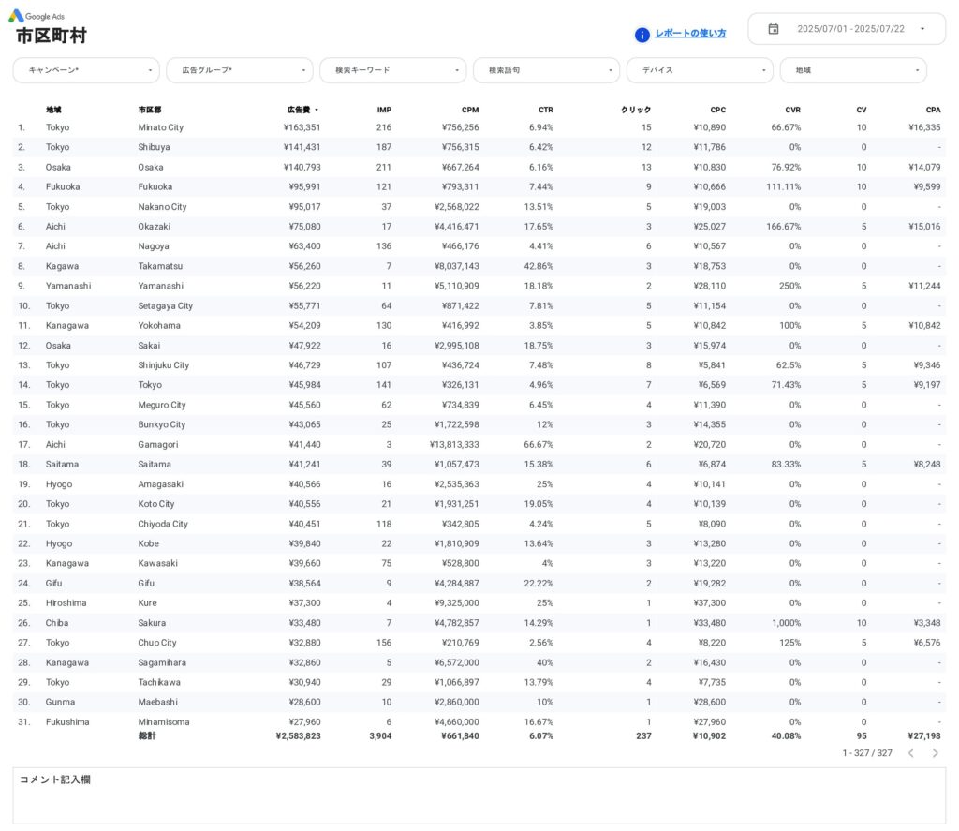Click into the コメント記入欄 text box

click(x=479, y=801)
